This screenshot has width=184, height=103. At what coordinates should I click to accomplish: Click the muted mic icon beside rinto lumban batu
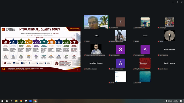134,28
